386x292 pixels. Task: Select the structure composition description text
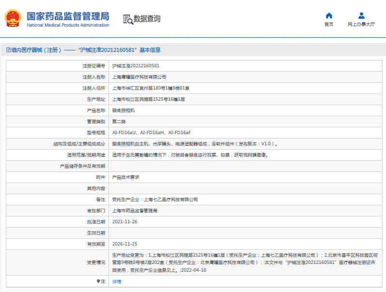[x=195, y=144]
